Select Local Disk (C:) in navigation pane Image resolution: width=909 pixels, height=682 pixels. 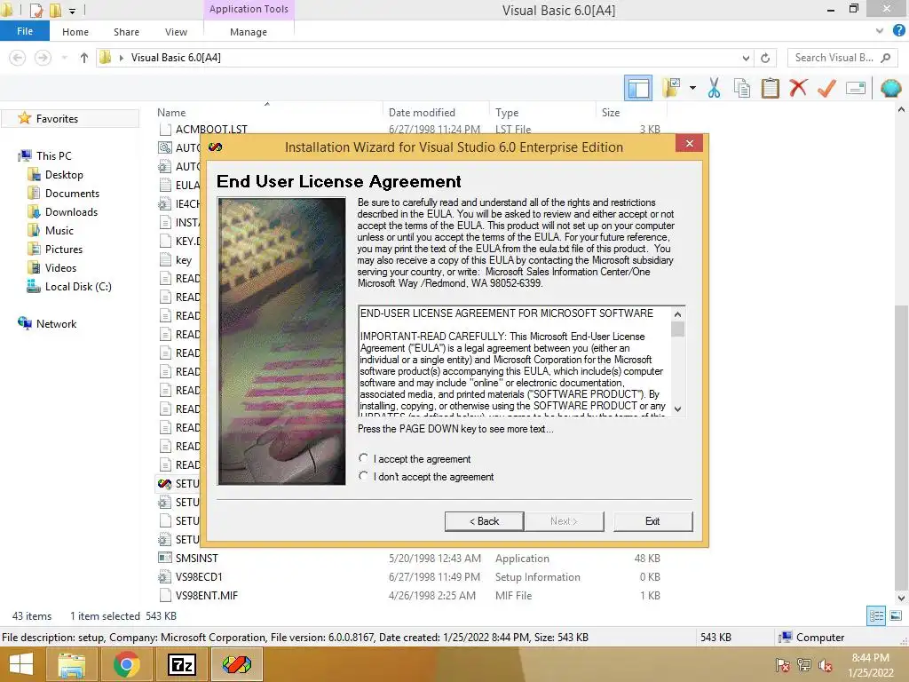[x=78, y=287]
